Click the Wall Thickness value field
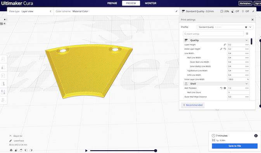The width and height of the screenshot is (261, 153). pyautogui.click(x=239, y=88)
